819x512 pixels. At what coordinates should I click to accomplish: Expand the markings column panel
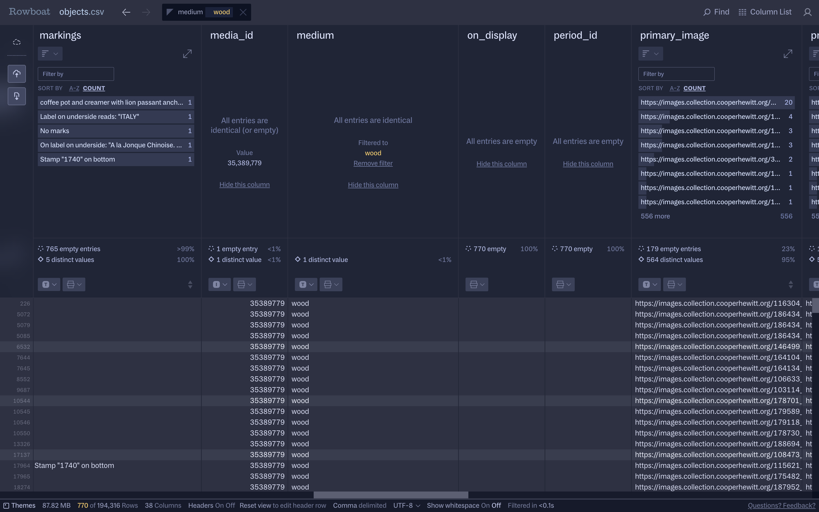click(x=187, y=54)
